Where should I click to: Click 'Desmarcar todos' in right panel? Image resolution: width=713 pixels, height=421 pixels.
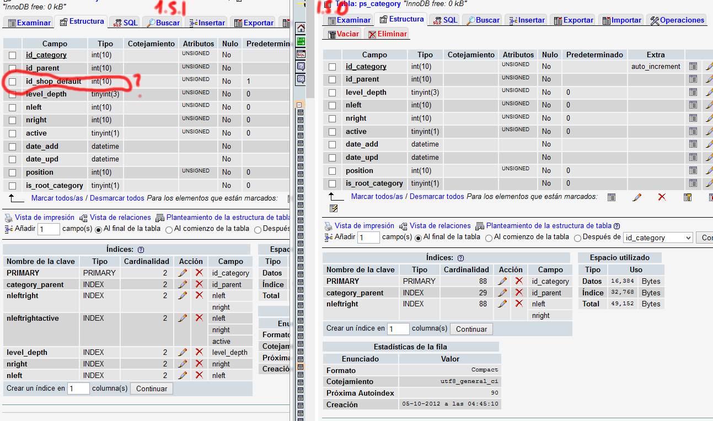(x=437, y=197)
